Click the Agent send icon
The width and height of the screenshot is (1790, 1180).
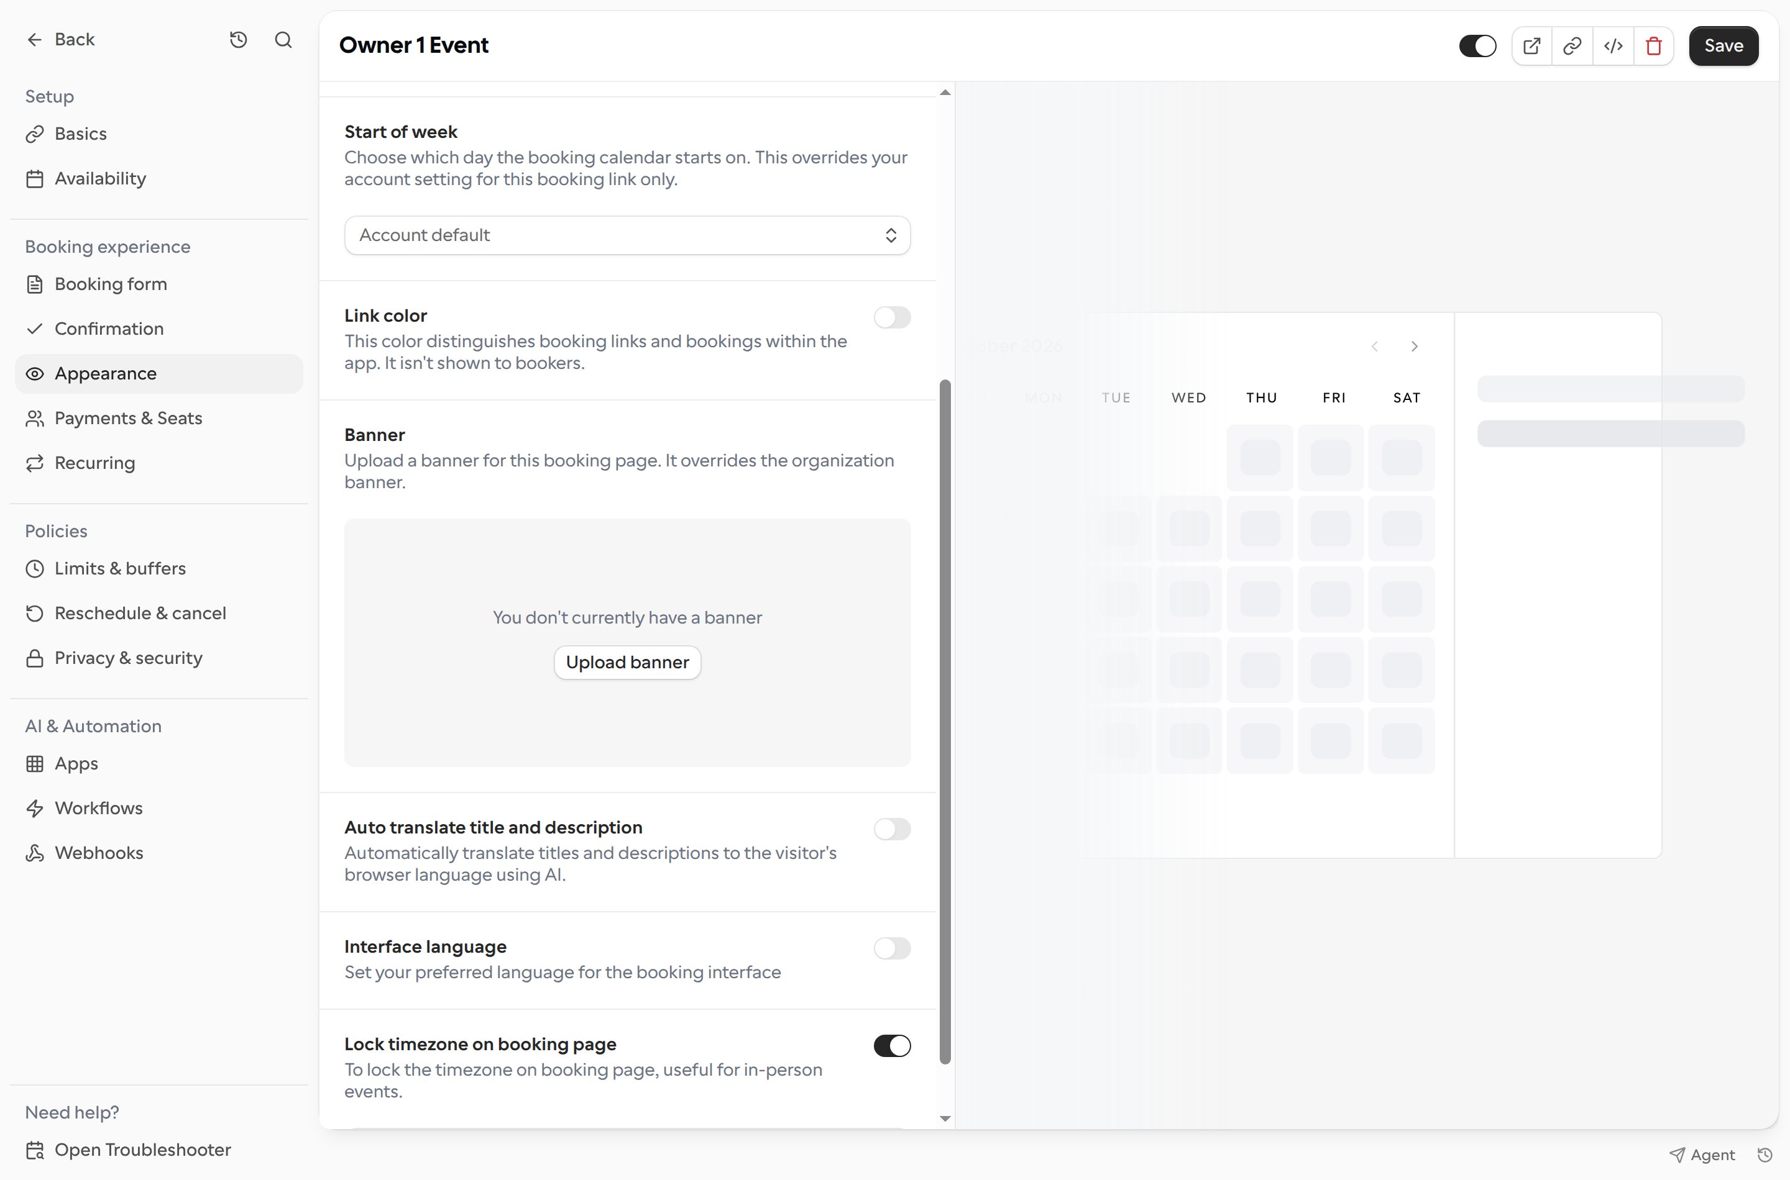point(1677,1155)
